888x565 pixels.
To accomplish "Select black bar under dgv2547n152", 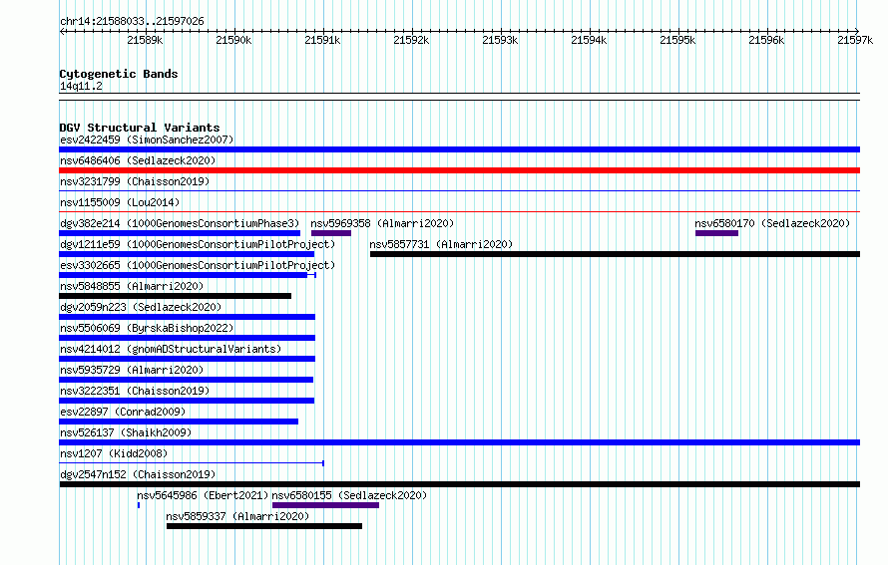I will pyautogui.click(x=459, y=484).
